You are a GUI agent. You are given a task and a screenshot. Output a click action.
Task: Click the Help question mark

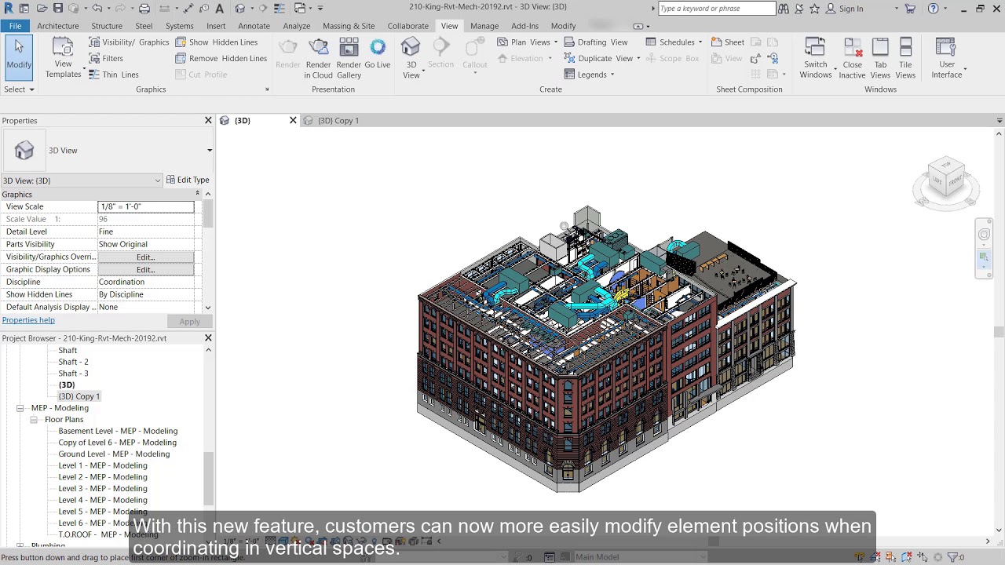click(x=933, y=9)
